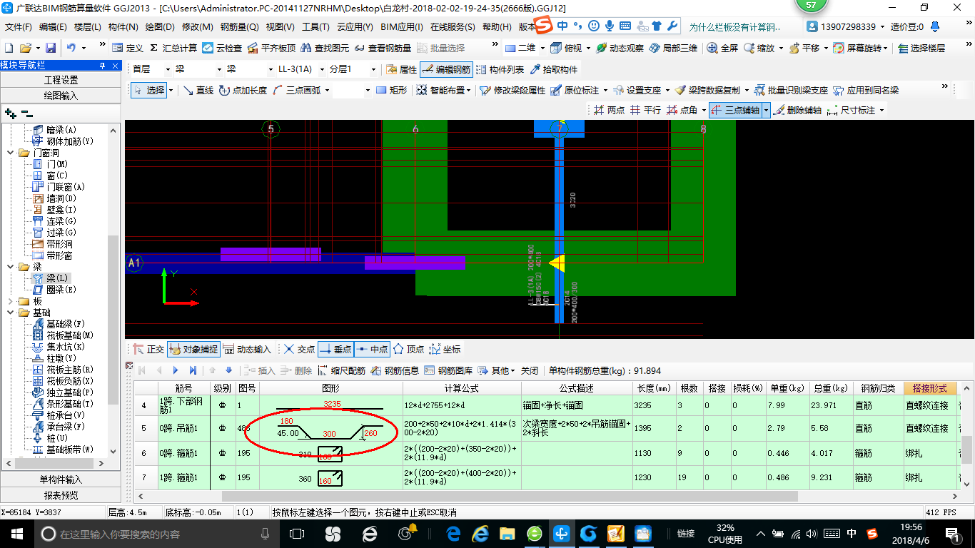Click the 报表预览 button

pos(61,494)
